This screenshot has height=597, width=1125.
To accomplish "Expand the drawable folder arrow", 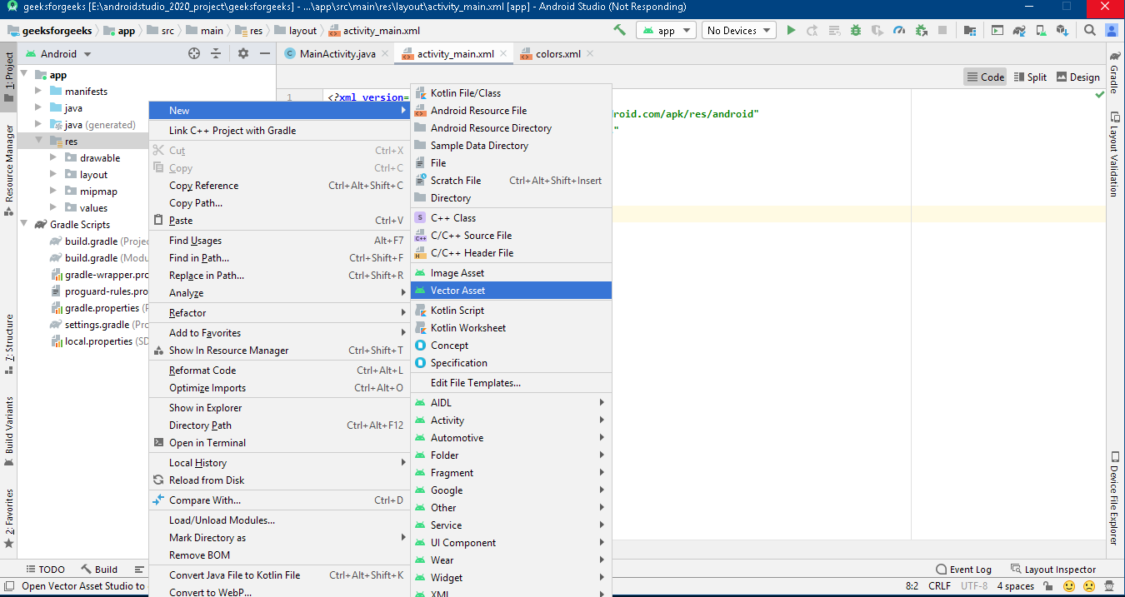I will 53,158.
